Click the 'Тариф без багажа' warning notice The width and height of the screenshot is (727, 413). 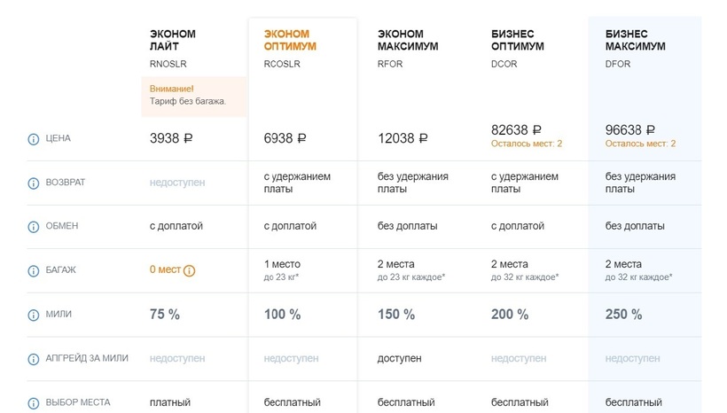pos(188,95)
